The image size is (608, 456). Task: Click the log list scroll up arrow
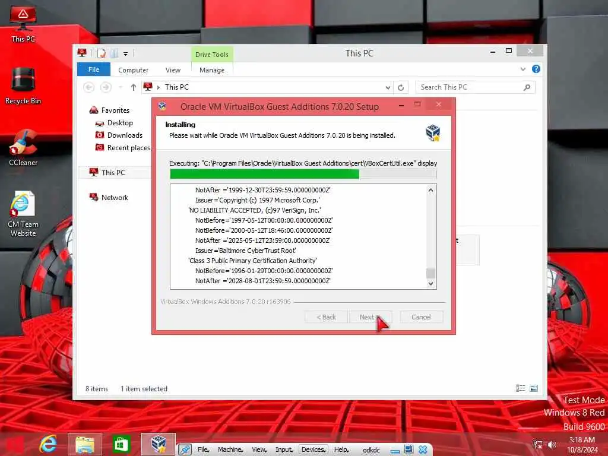[x=430, y=191]
